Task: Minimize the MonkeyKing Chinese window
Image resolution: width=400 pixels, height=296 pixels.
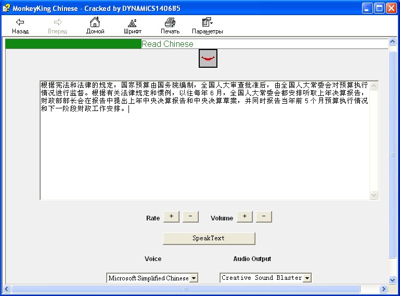Action: (x=367, y=8)
